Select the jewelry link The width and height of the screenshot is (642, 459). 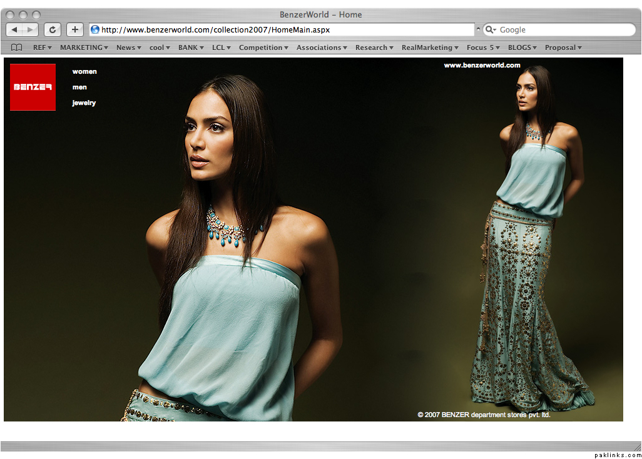(x=84, y=103)
